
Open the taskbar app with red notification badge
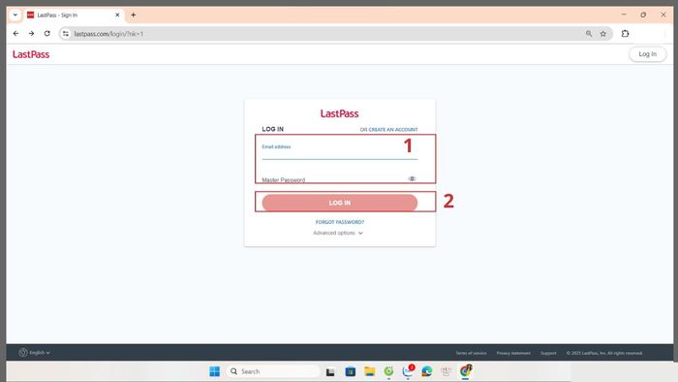pyautogui.click(x=408, y=370)
